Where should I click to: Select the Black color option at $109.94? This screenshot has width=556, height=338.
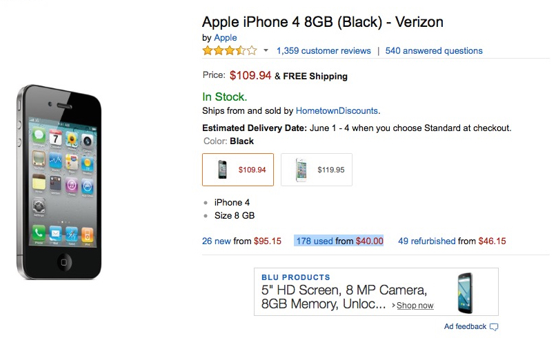click(x=238, y=170)
